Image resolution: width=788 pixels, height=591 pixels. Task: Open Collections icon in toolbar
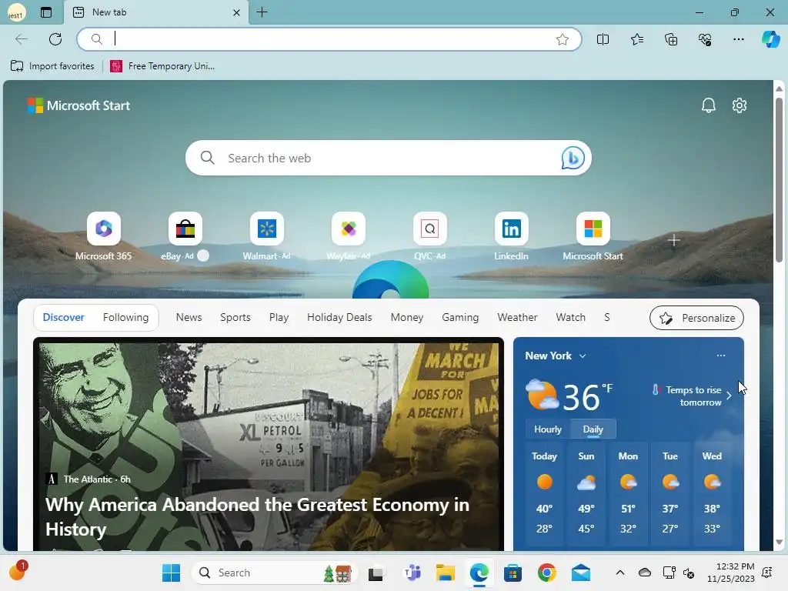[671, 39]
